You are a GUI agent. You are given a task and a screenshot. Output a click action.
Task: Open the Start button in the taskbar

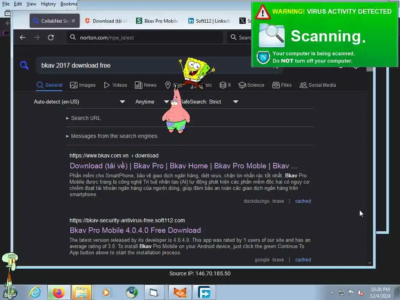tap(10, 292)
